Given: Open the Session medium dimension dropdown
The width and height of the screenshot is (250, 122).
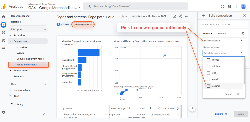Looking at the screenshot, I should point(224,41).
